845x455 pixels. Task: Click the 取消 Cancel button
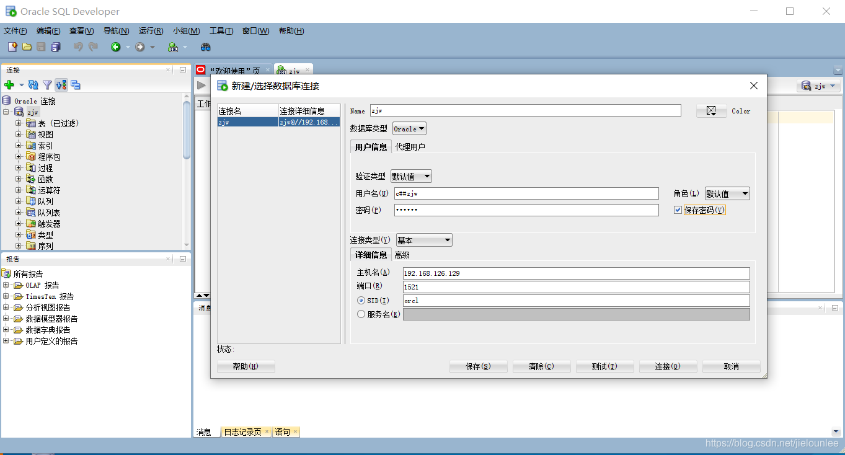pyautogui.click(x=731, y=366)
